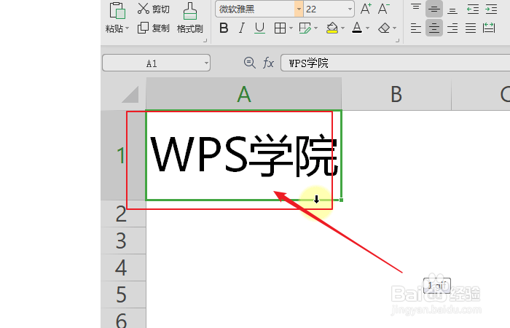Viewport: 510px width, 328px height.
Task: Click the cell style/draw border icon
Action: point(305,28)
